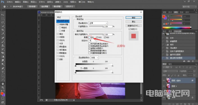Select the Path Selection tool

3,76
